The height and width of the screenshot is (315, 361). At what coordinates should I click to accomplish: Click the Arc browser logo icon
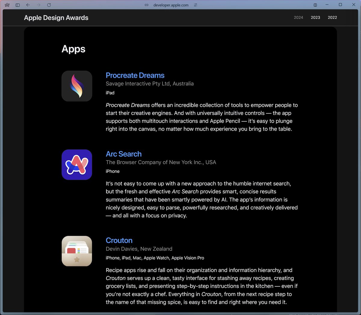pyautogui.click(x=7, y=5)
